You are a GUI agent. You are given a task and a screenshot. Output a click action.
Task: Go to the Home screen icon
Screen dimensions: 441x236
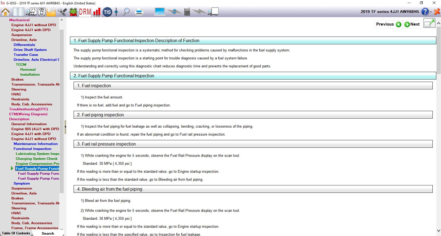coord(6,12)
